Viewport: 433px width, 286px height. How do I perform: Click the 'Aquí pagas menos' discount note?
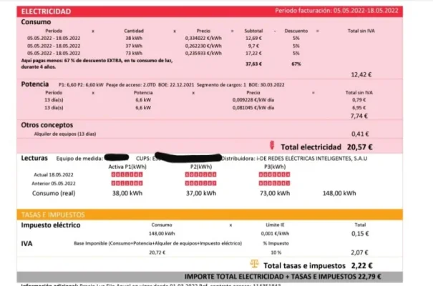97,64
